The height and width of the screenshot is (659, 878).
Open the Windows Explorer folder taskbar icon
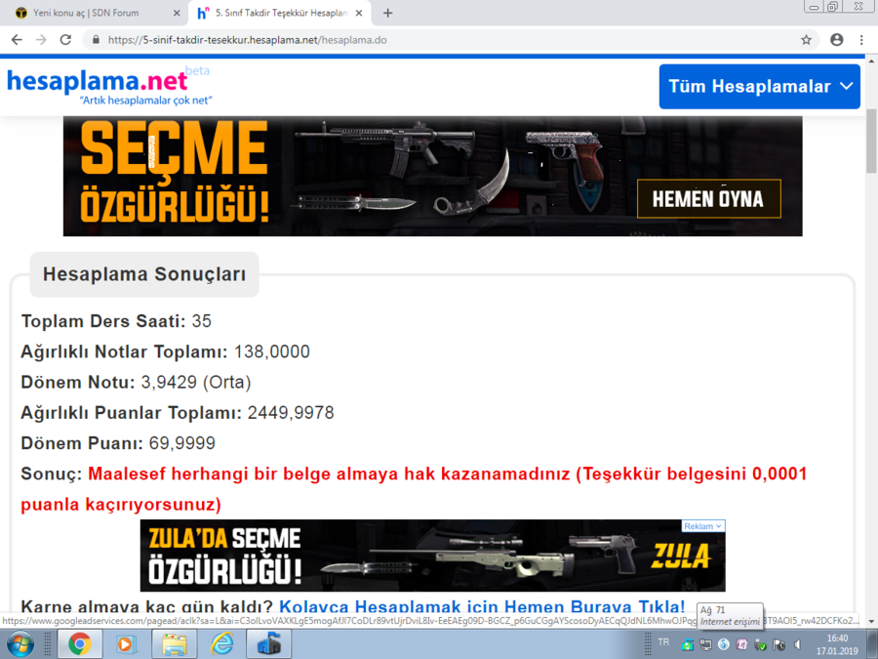click(175, 644)
